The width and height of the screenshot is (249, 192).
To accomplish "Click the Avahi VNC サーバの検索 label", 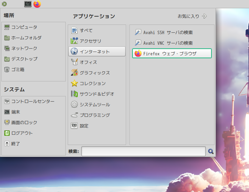I will point(168,43).
